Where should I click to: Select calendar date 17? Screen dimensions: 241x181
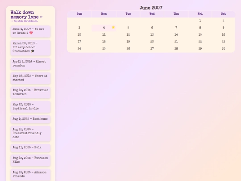click(x=79, y=42)
